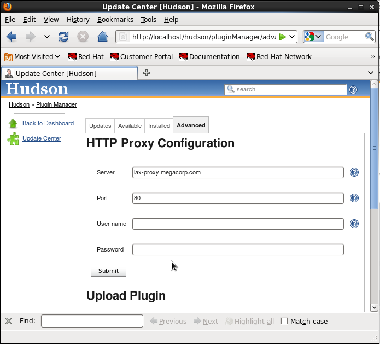Open the Most Visited bookmarks folder
The height and width of the screenshot is (344, 380).
pos(32,57)
